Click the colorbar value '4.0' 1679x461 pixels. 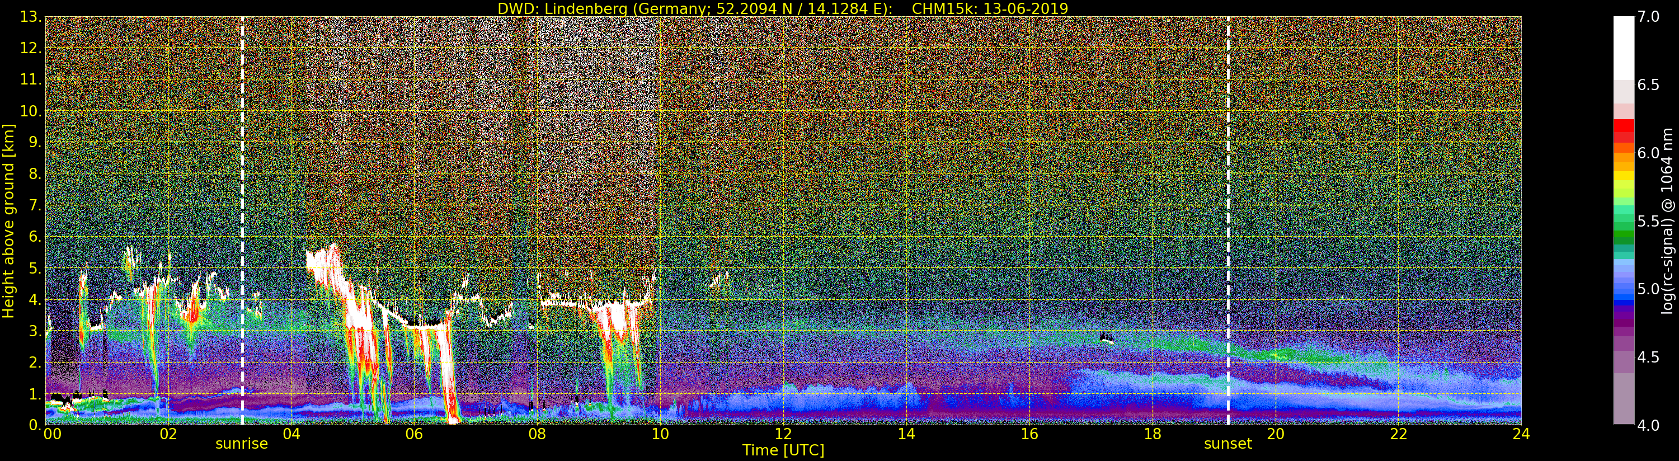[x=1648, y=425]
